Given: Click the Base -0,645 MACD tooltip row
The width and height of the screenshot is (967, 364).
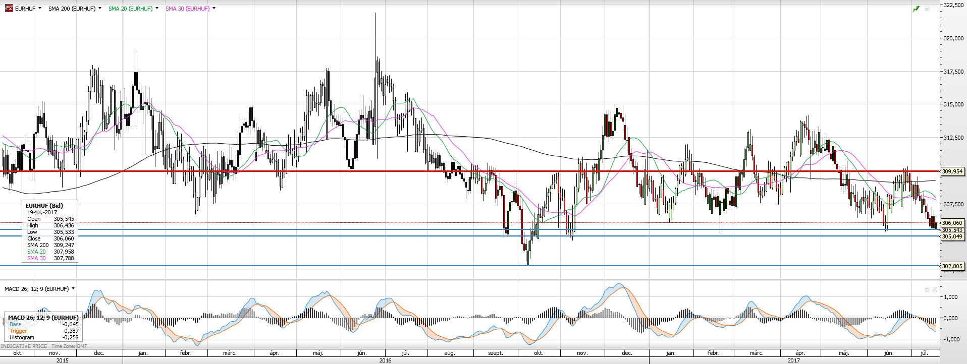Looking at the screenshot, I should pos(44,324).
